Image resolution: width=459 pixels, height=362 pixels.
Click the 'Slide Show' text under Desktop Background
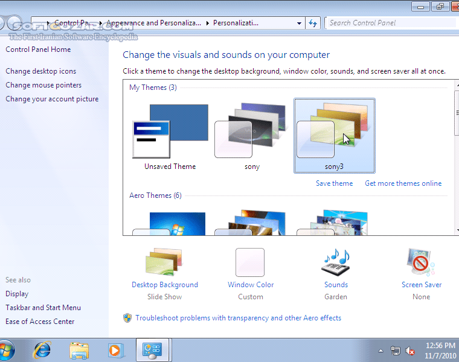click(164, 297)
